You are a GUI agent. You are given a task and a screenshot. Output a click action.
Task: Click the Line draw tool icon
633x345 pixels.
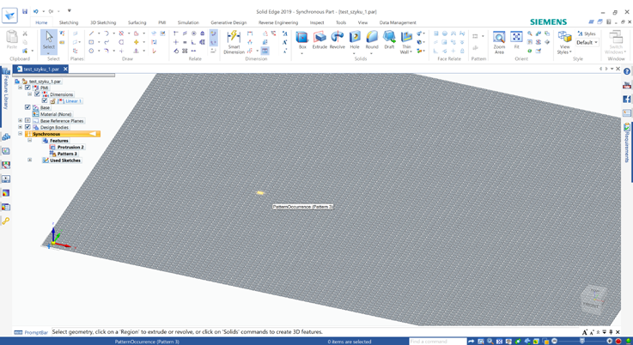point(91,33)
